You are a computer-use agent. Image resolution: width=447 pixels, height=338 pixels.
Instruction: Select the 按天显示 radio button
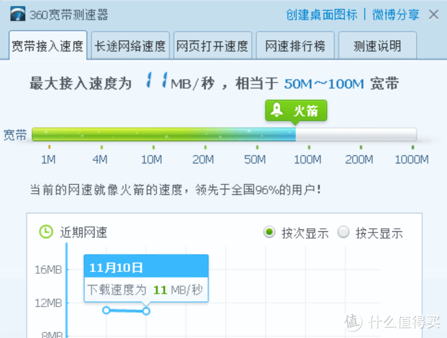(344, 232)
